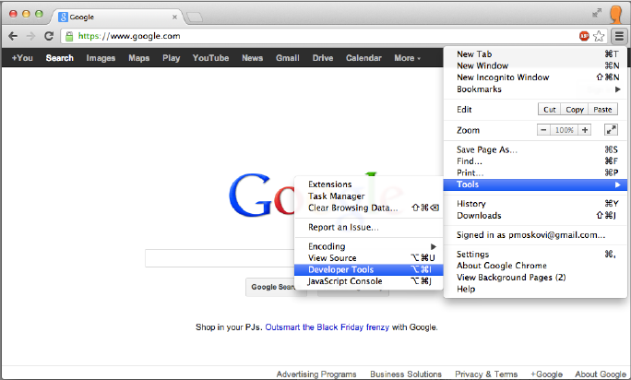Click Business Solutions footer link
Viewport: 631px width, 380px height.
click(406, 374)
